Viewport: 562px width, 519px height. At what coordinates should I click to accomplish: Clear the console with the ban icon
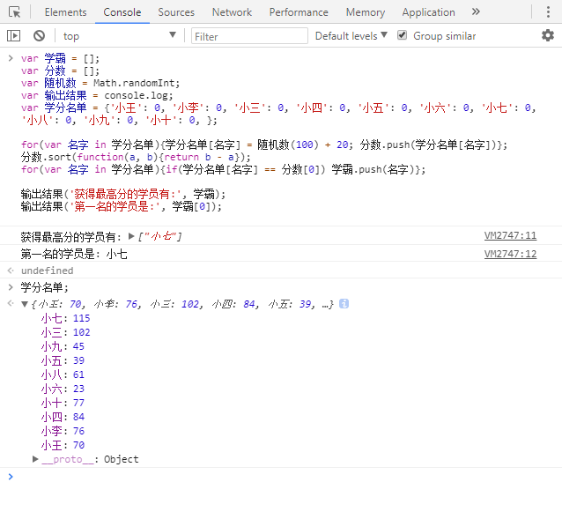pyautogui.click(x=39, y=36)
